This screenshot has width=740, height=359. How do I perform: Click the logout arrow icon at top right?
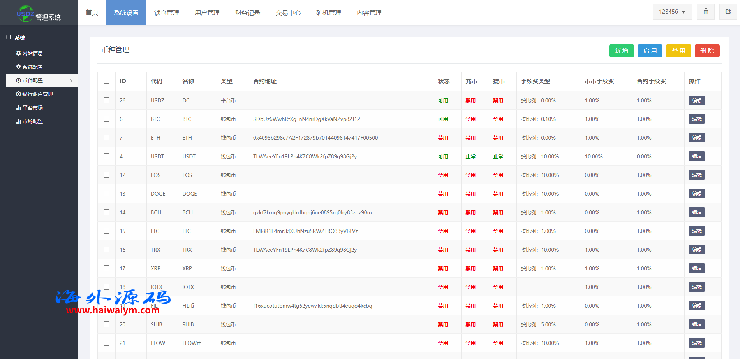pos(728,12)
